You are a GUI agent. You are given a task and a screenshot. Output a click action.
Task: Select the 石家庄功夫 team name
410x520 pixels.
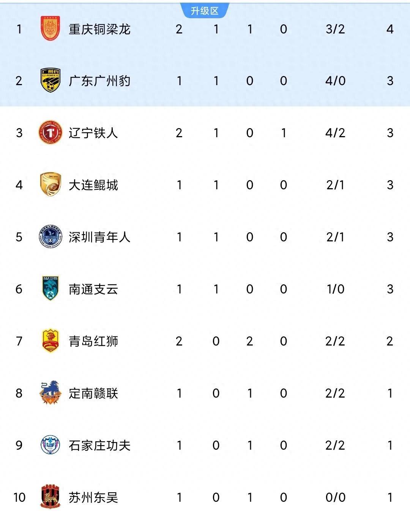(99, 445)
